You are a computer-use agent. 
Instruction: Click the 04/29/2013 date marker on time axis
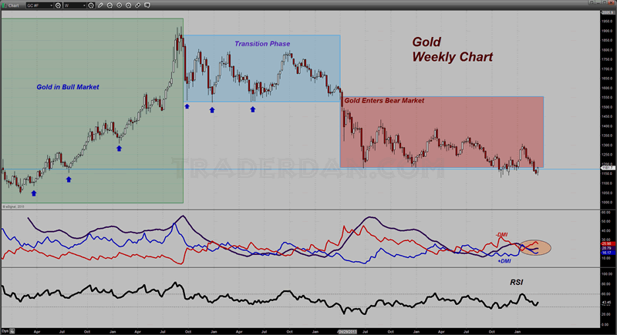348,332
